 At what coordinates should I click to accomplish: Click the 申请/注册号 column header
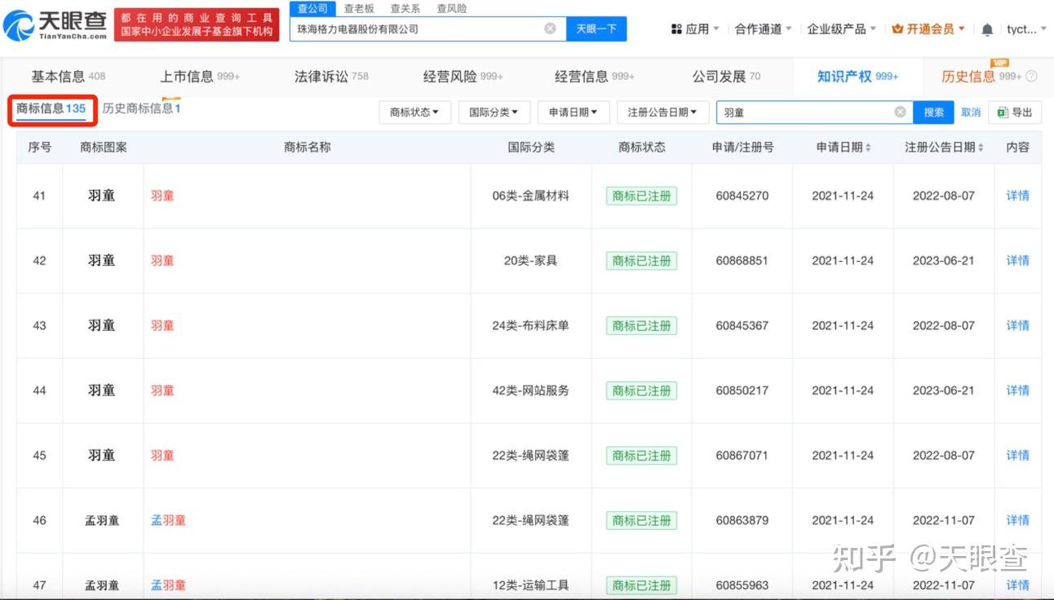(742, 148)
